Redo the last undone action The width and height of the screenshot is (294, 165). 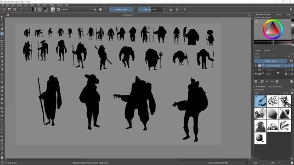click(x=27, y=9)
